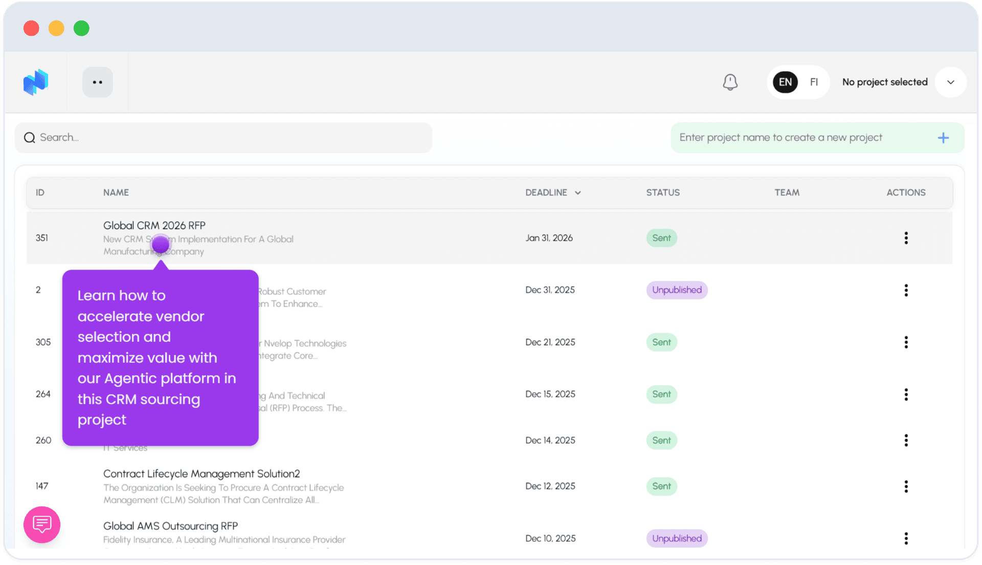Click deadline Dec 31, 2025
This screenshot has width=982, height=565.
click(x=550, y=290)
